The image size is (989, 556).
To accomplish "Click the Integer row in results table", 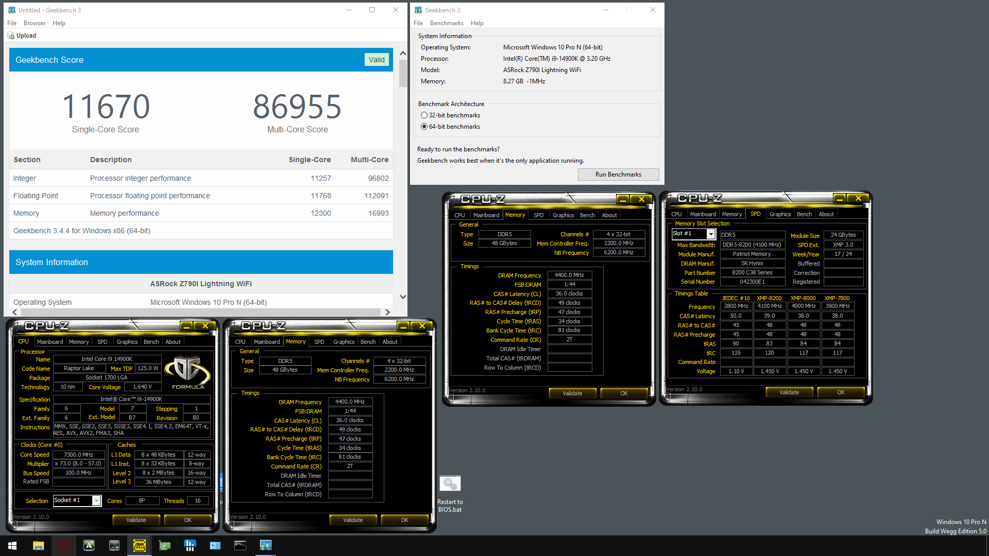I will (x=201, y=178).
